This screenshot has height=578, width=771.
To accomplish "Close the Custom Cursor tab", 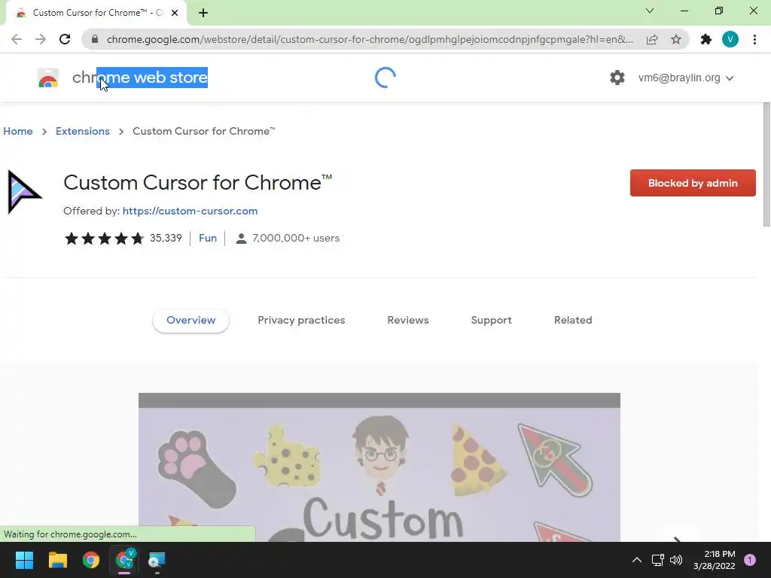I will coord(175,13).
